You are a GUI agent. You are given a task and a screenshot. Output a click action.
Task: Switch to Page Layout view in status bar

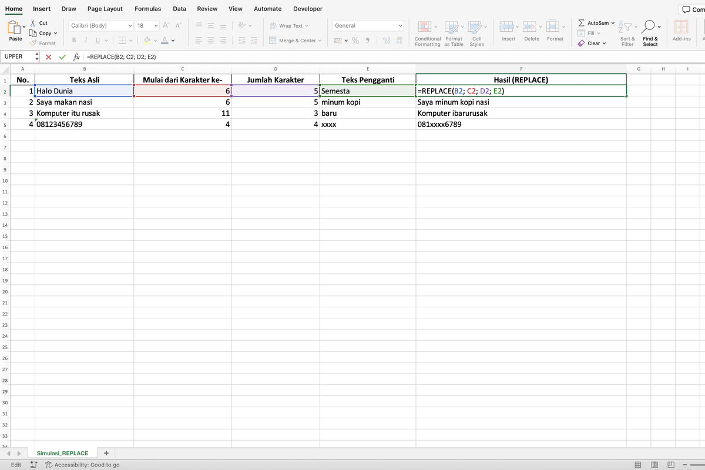pos(654,465)
